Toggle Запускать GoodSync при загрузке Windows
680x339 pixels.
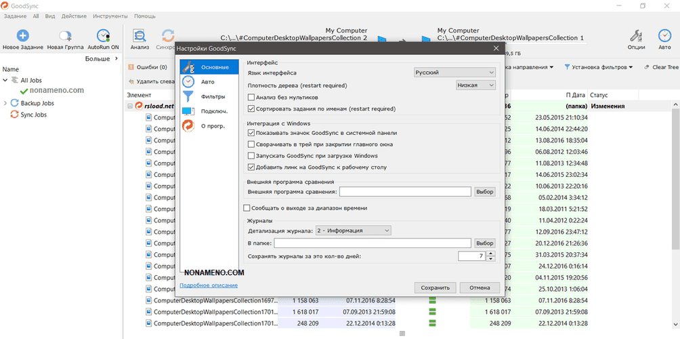point(251,156)
